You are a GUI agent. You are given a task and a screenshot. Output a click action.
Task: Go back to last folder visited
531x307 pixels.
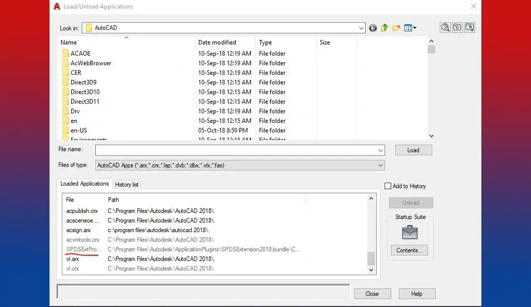point(372,28)
